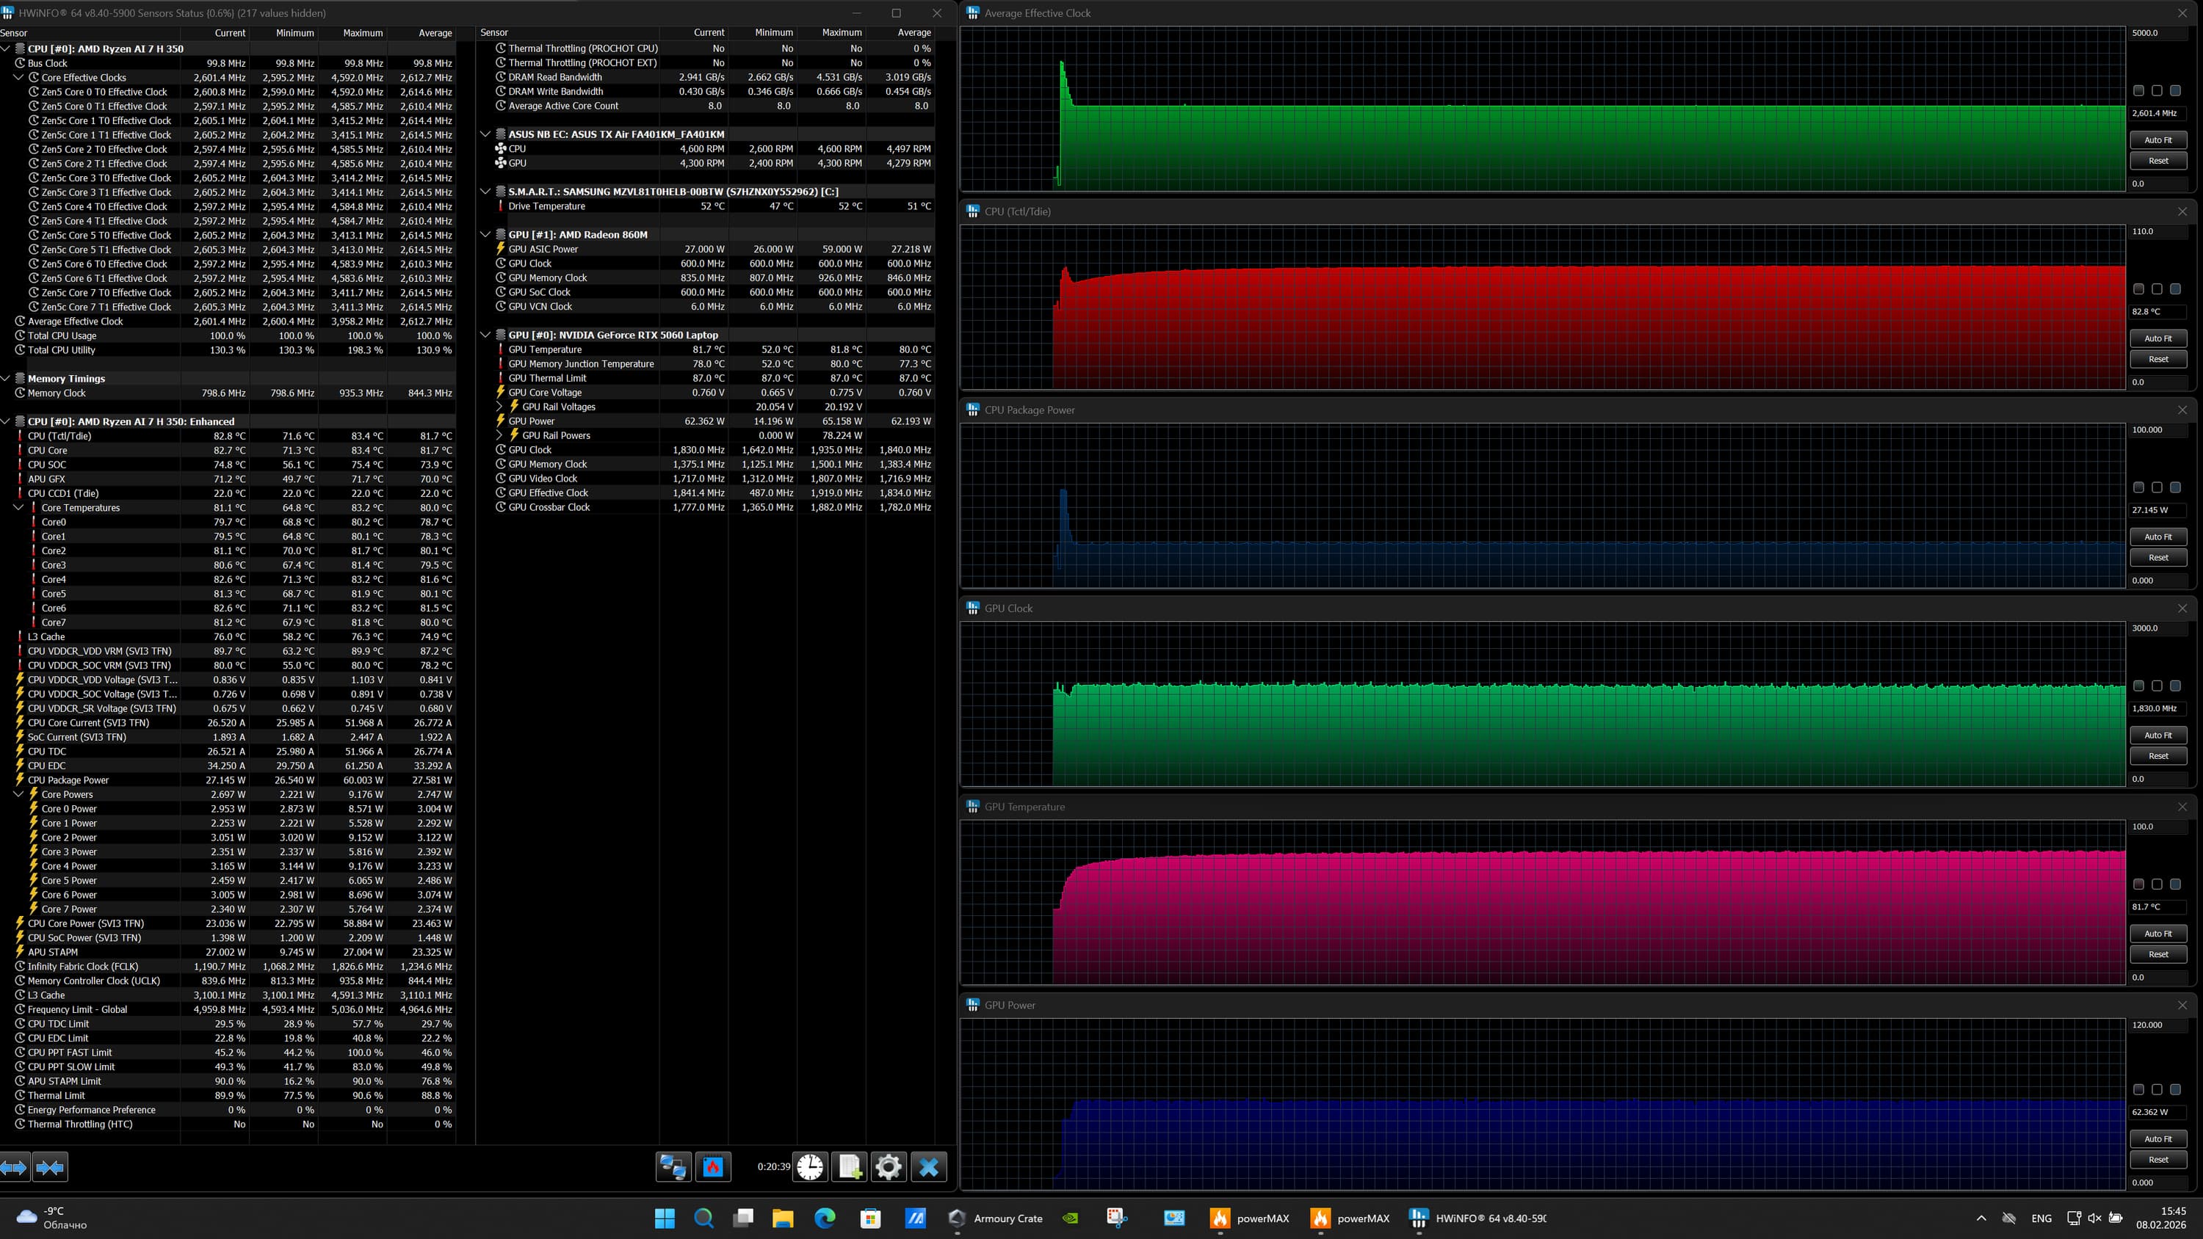This screenshot has height=1239, width=2203.
Task: Collapse the Core Temperatures group
Action: point(19,508)
